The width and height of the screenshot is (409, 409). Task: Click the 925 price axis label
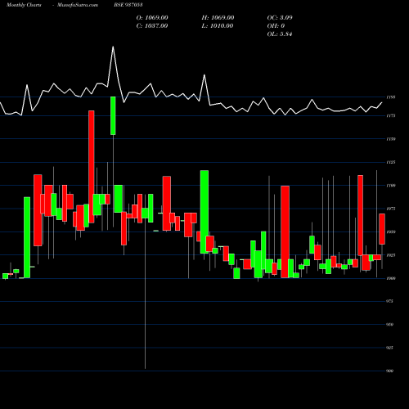390,348
